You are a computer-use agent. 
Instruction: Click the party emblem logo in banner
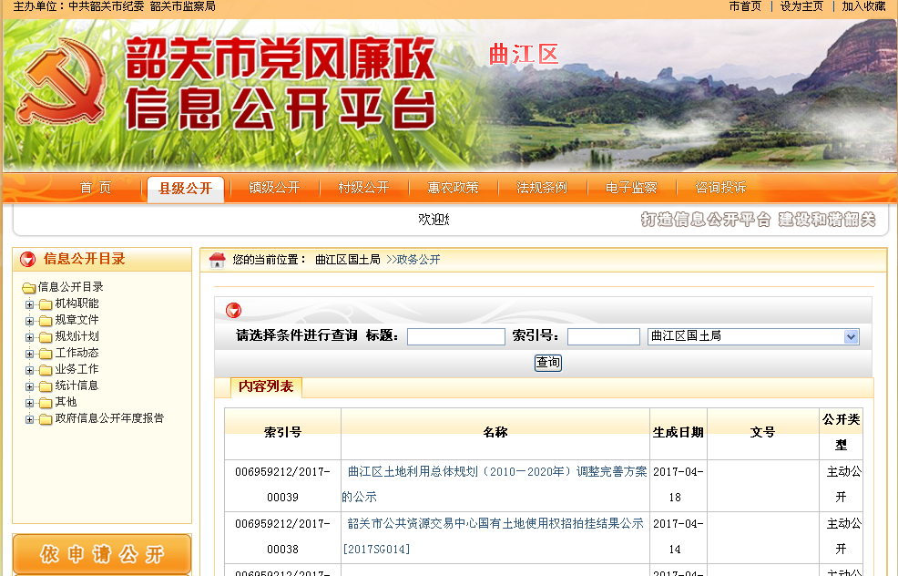pos(62,81)
